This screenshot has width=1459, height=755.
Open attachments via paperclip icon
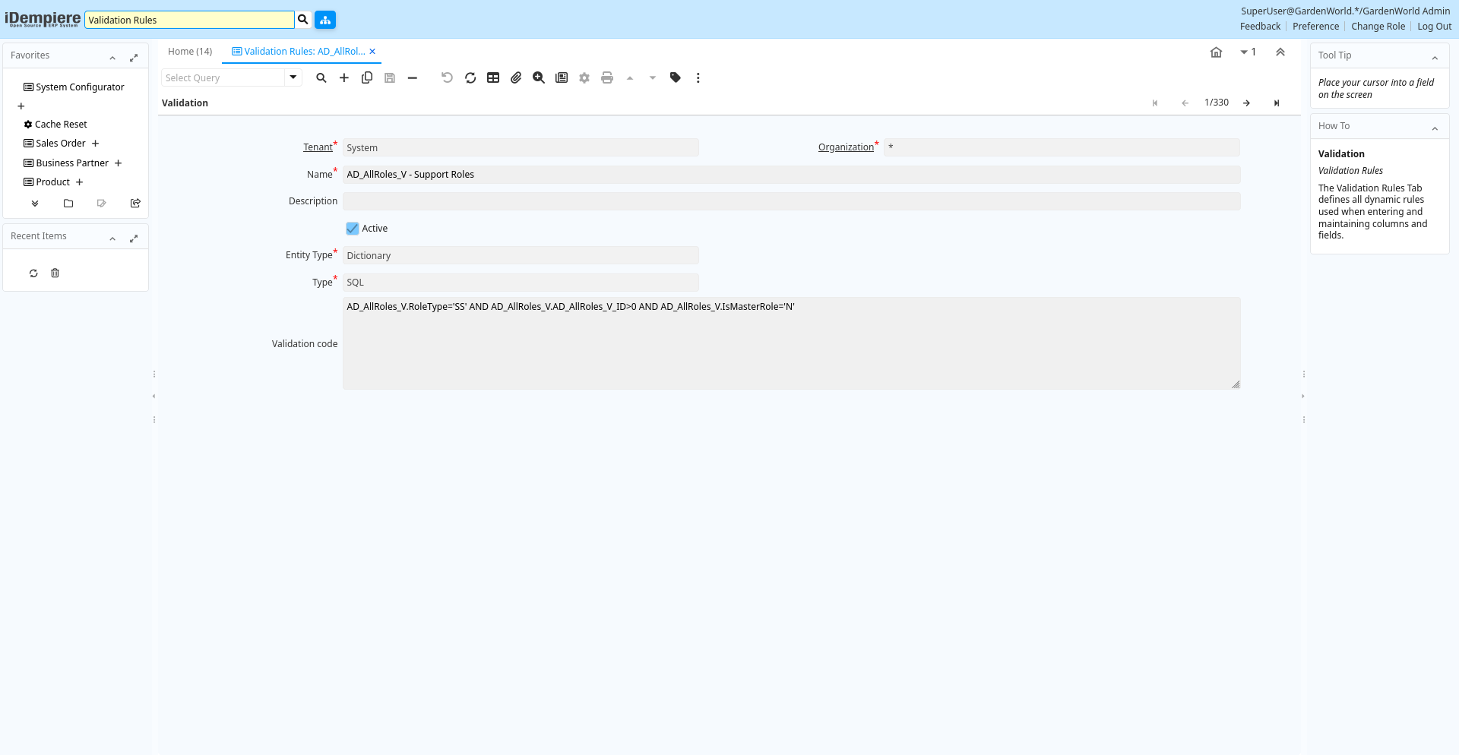(x=516, y=77)
